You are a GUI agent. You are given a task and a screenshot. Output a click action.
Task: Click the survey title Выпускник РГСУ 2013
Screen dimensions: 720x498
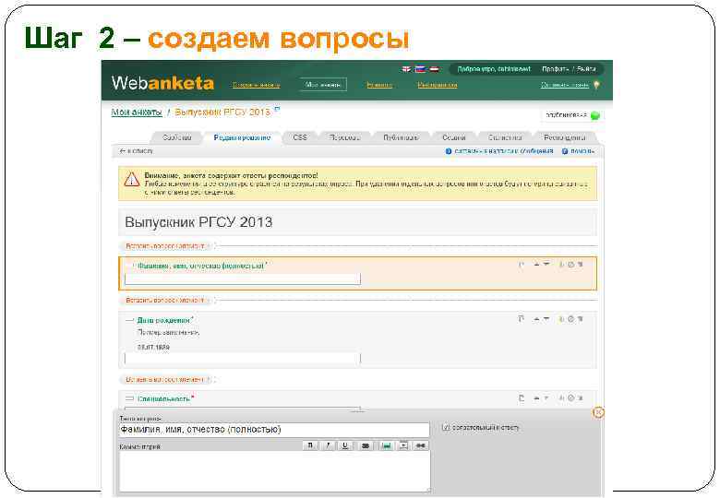(198, 222)
